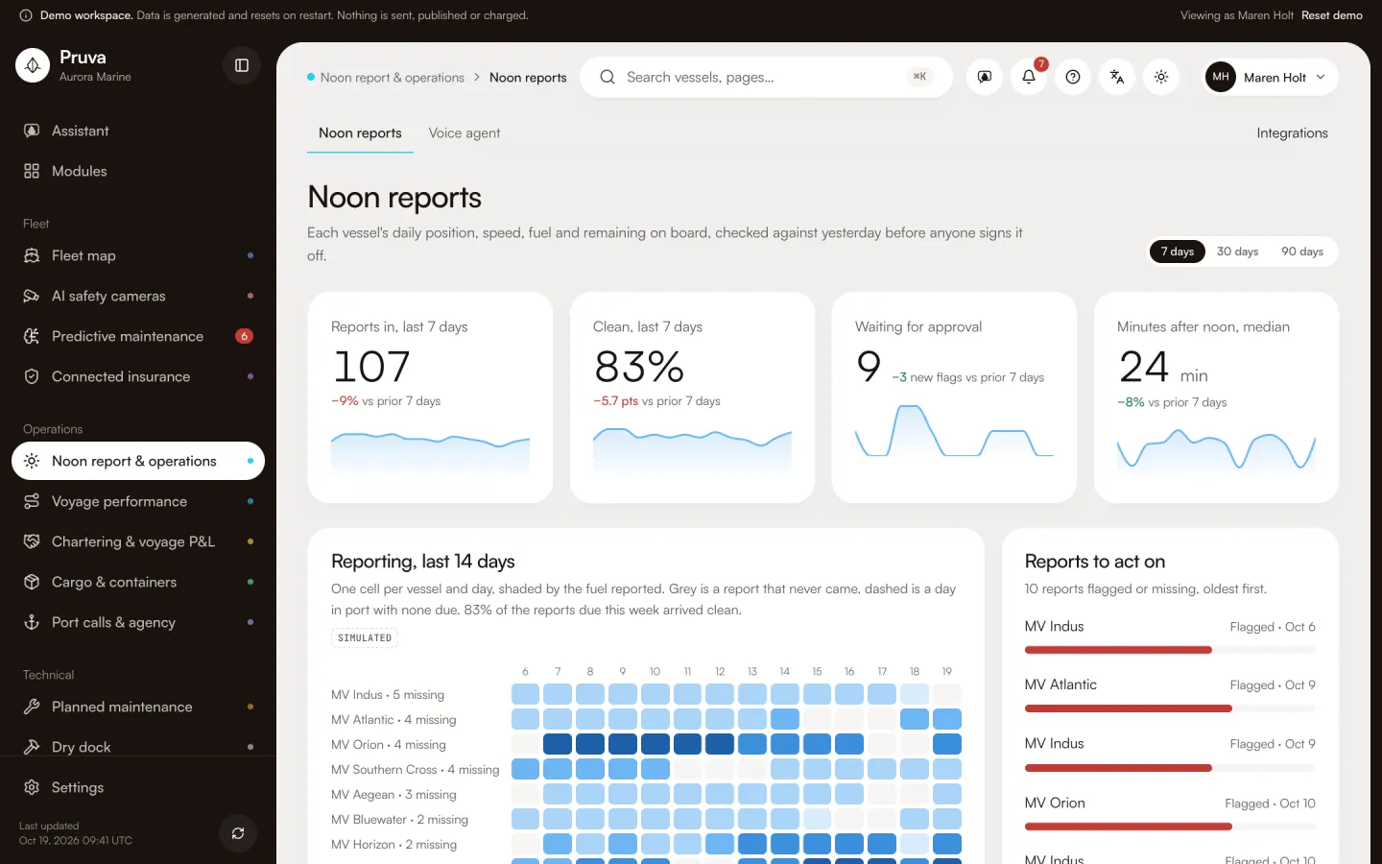
Task: Open the assistant chat icon in header
Action: click(x=985, y=77)
